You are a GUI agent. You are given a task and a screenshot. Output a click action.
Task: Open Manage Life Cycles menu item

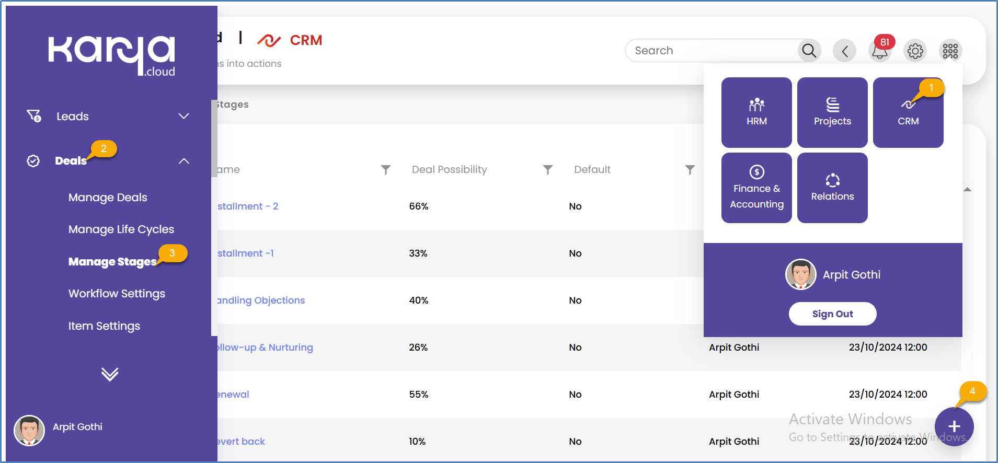coord(121,229)
